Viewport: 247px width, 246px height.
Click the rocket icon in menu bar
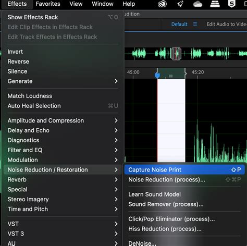pos(180,4)
